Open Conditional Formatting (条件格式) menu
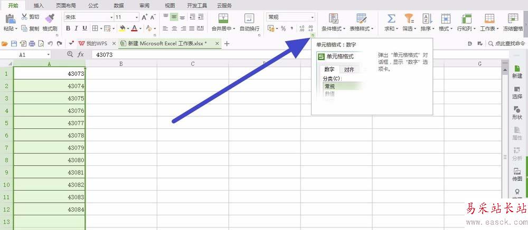The height and width of the screenshot is (230, 528). pyautogui.click(x=333, y=23)
